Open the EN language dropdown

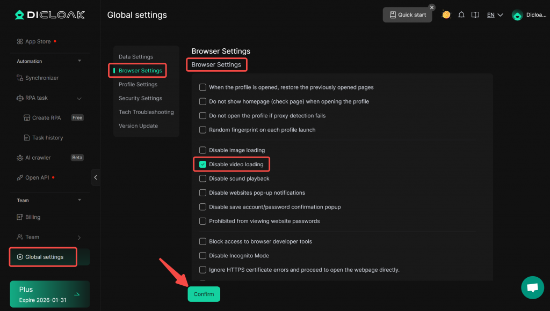[x=495, y=15]
